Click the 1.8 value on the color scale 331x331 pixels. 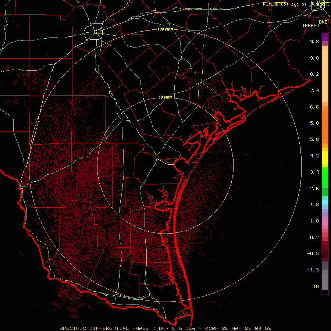pyautogui.click(x=314, y=205)
